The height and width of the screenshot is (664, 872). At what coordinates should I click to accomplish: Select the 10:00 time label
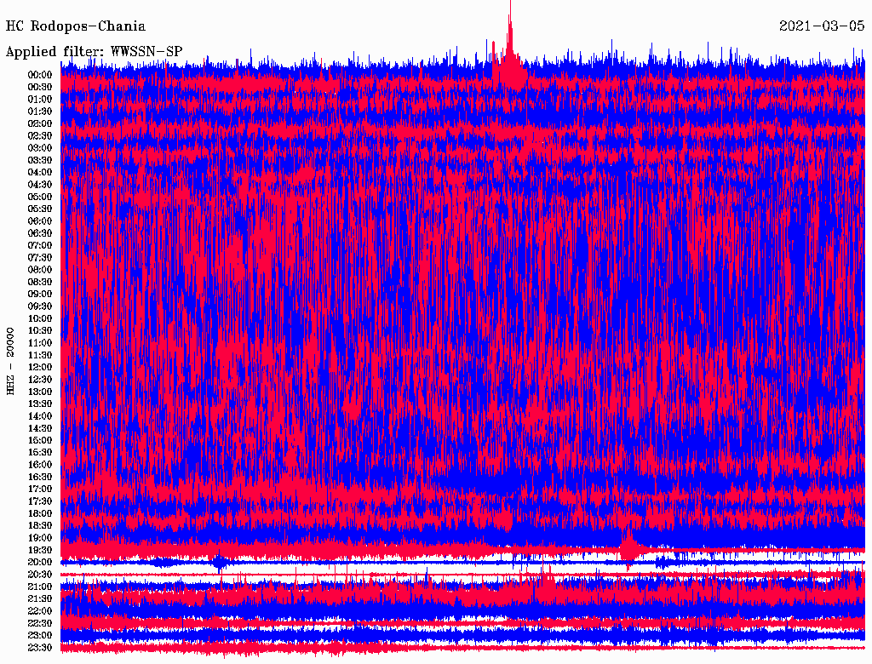click(40, 318)
